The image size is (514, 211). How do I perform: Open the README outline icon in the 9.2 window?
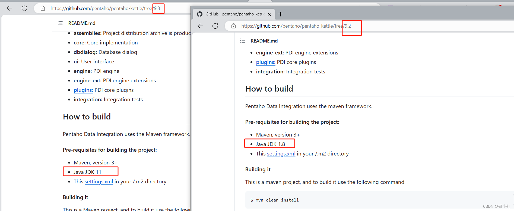pyautogui.click(x=243, y=41)
